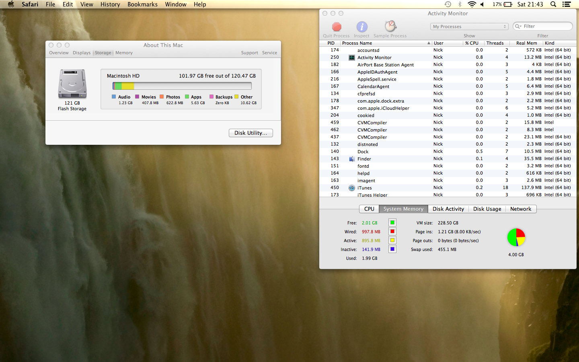The height and width of the screenshot is (362, 579).
Task: Click the Finder process icon
Action: tap(352, 159)
